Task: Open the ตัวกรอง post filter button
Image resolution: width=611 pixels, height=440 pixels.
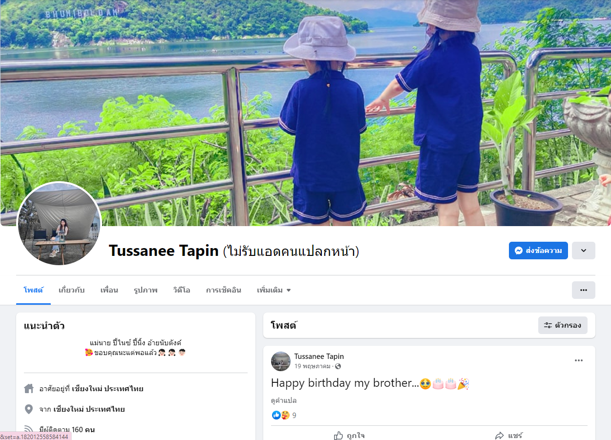Action: click(x=563, y=325)
